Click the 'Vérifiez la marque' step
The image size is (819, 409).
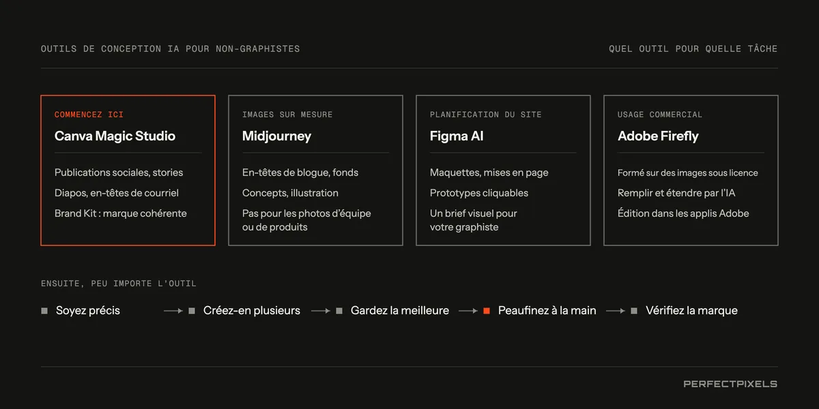[691, 310]
